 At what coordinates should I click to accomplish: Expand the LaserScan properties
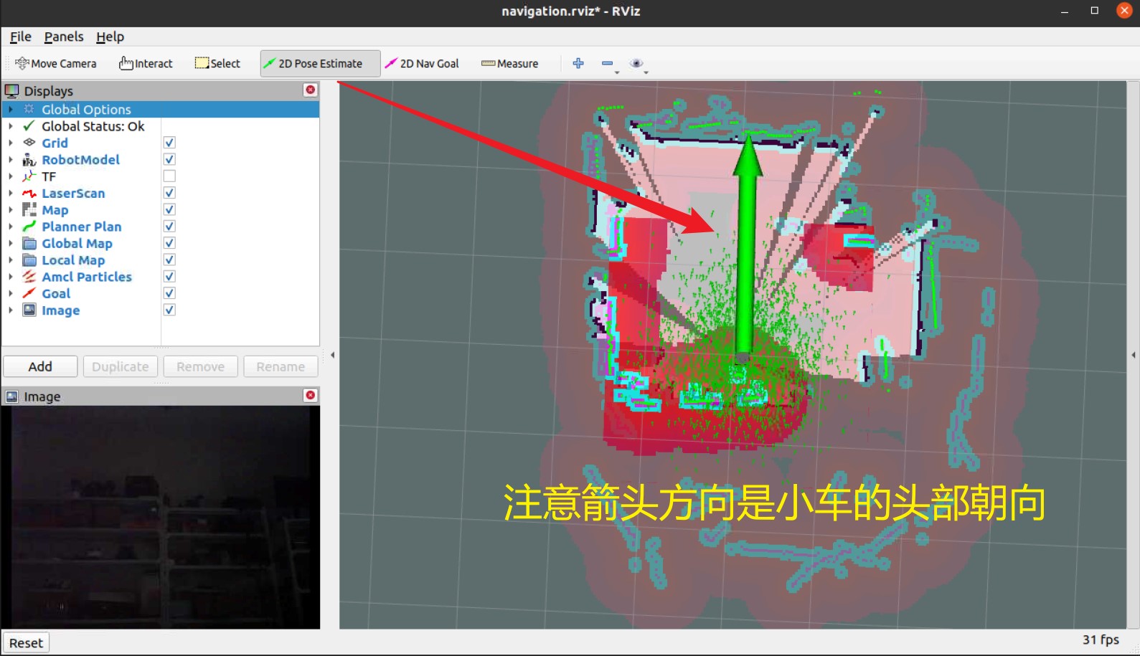pos(11,193)
